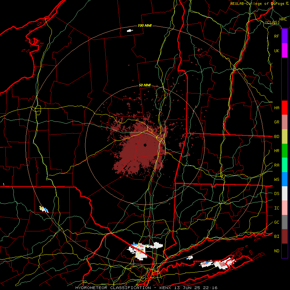The image size is (290, 290).
Task: Click the WS blue legend swatch
Action: [x=285, y=179]
